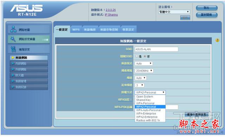Choose WPA-Enterprise authentication option

coord(150,113)
